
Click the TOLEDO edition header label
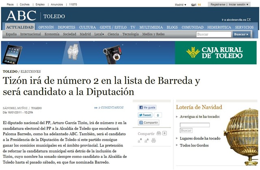point(54,16)
